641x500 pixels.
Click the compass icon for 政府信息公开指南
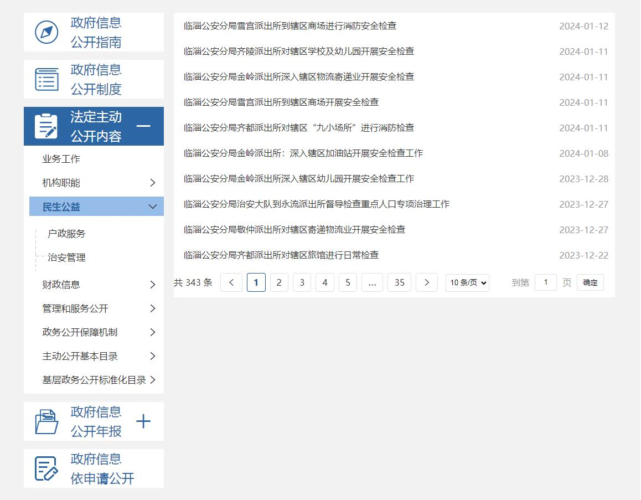click(46, 32)
